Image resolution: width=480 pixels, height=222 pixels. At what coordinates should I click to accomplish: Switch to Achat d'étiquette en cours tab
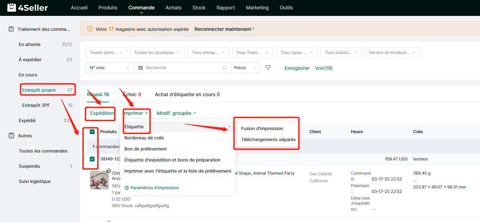[x=187, y=94]
